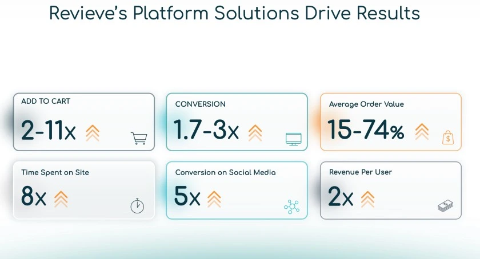Click the up arrows beside 15-74%
This screenshot has height=259, width=480.
(422, 132)
